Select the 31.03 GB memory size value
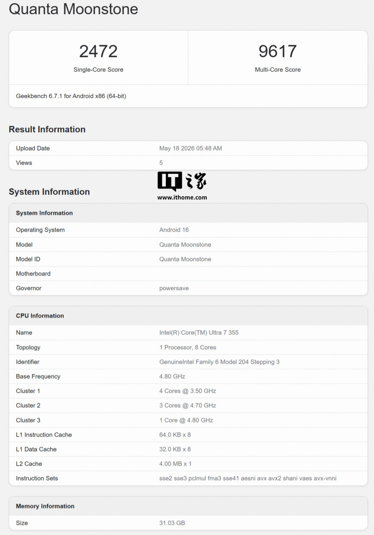This screenshot has width=374, height=535. [172, 523]
